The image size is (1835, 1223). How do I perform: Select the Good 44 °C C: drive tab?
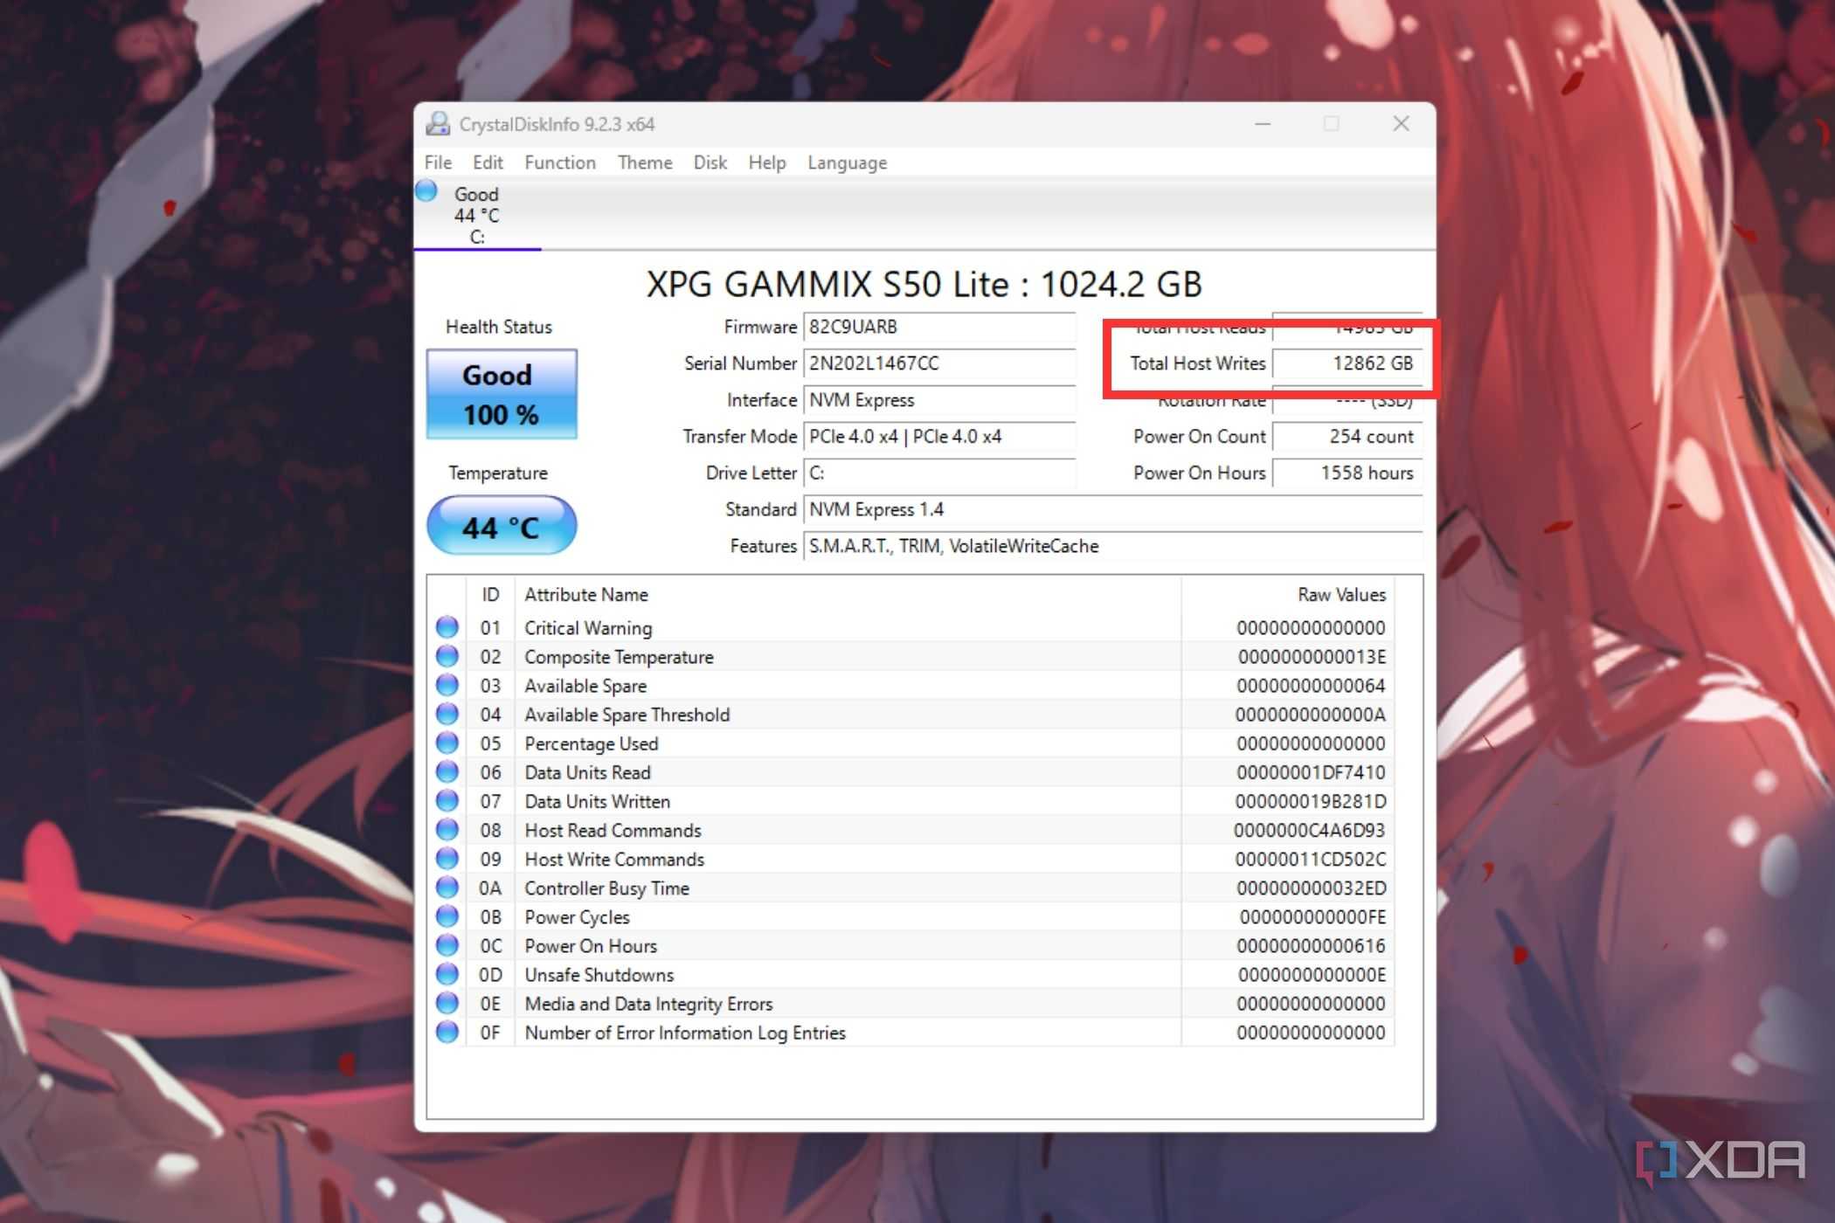[x=477, y=215]
